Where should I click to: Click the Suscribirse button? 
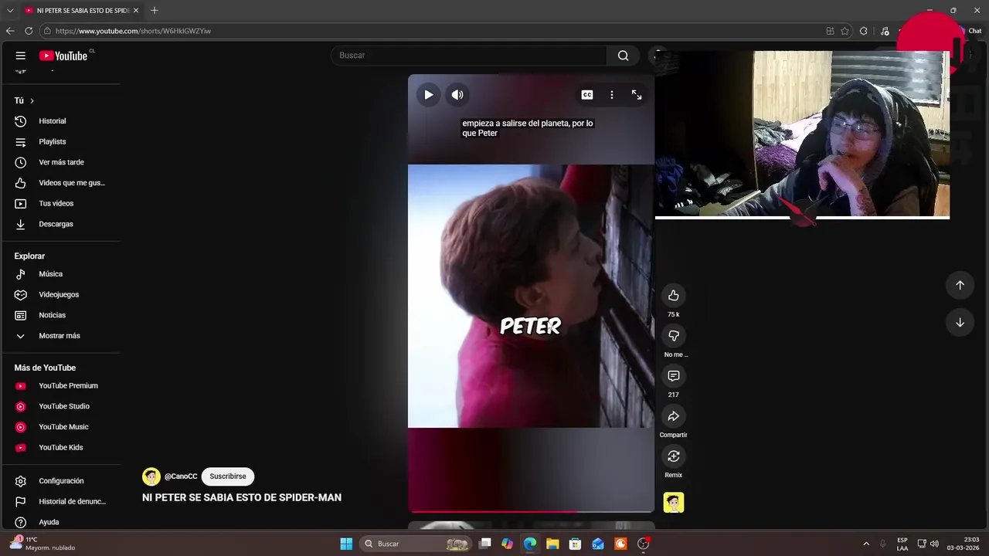pyautogui.click(x=228, y=476)
